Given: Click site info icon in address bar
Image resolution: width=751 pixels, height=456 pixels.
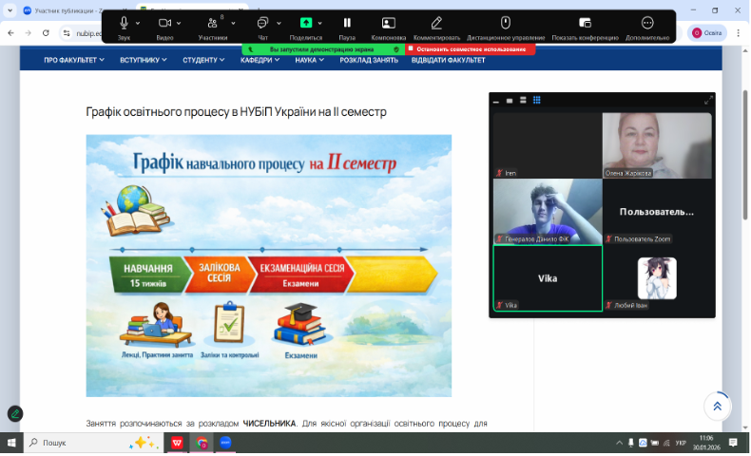Looking at the screenshot, I should click(x=67, y=33).
